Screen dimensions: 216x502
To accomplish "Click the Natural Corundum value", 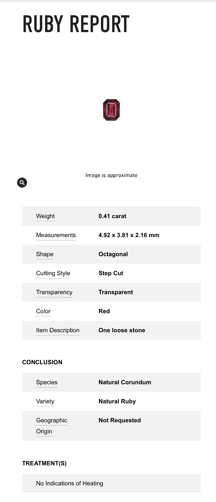I will coord(125,382).
